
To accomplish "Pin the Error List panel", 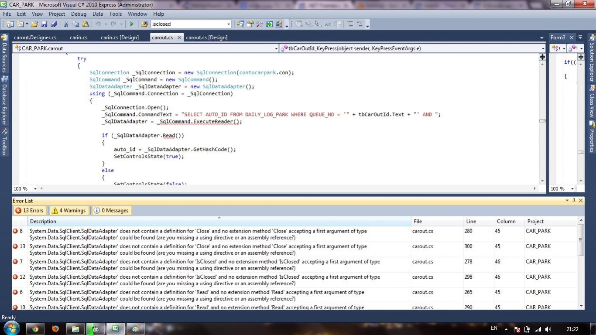I will coord(574,201).
